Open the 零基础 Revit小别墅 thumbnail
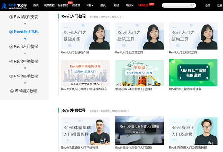Screen dimensions: 223x152 pos(139,73)
